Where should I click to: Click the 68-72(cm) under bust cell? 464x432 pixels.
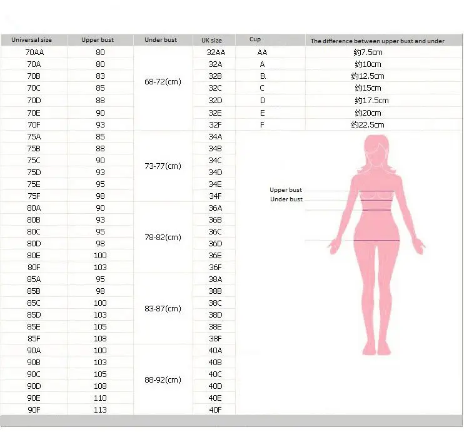(x=163, y=82)
